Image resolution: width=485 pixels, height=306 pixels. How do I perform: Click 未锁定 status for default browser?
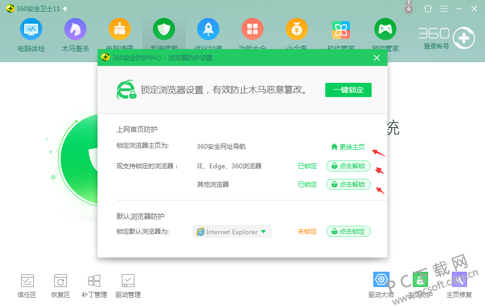(x=307, y=232)
